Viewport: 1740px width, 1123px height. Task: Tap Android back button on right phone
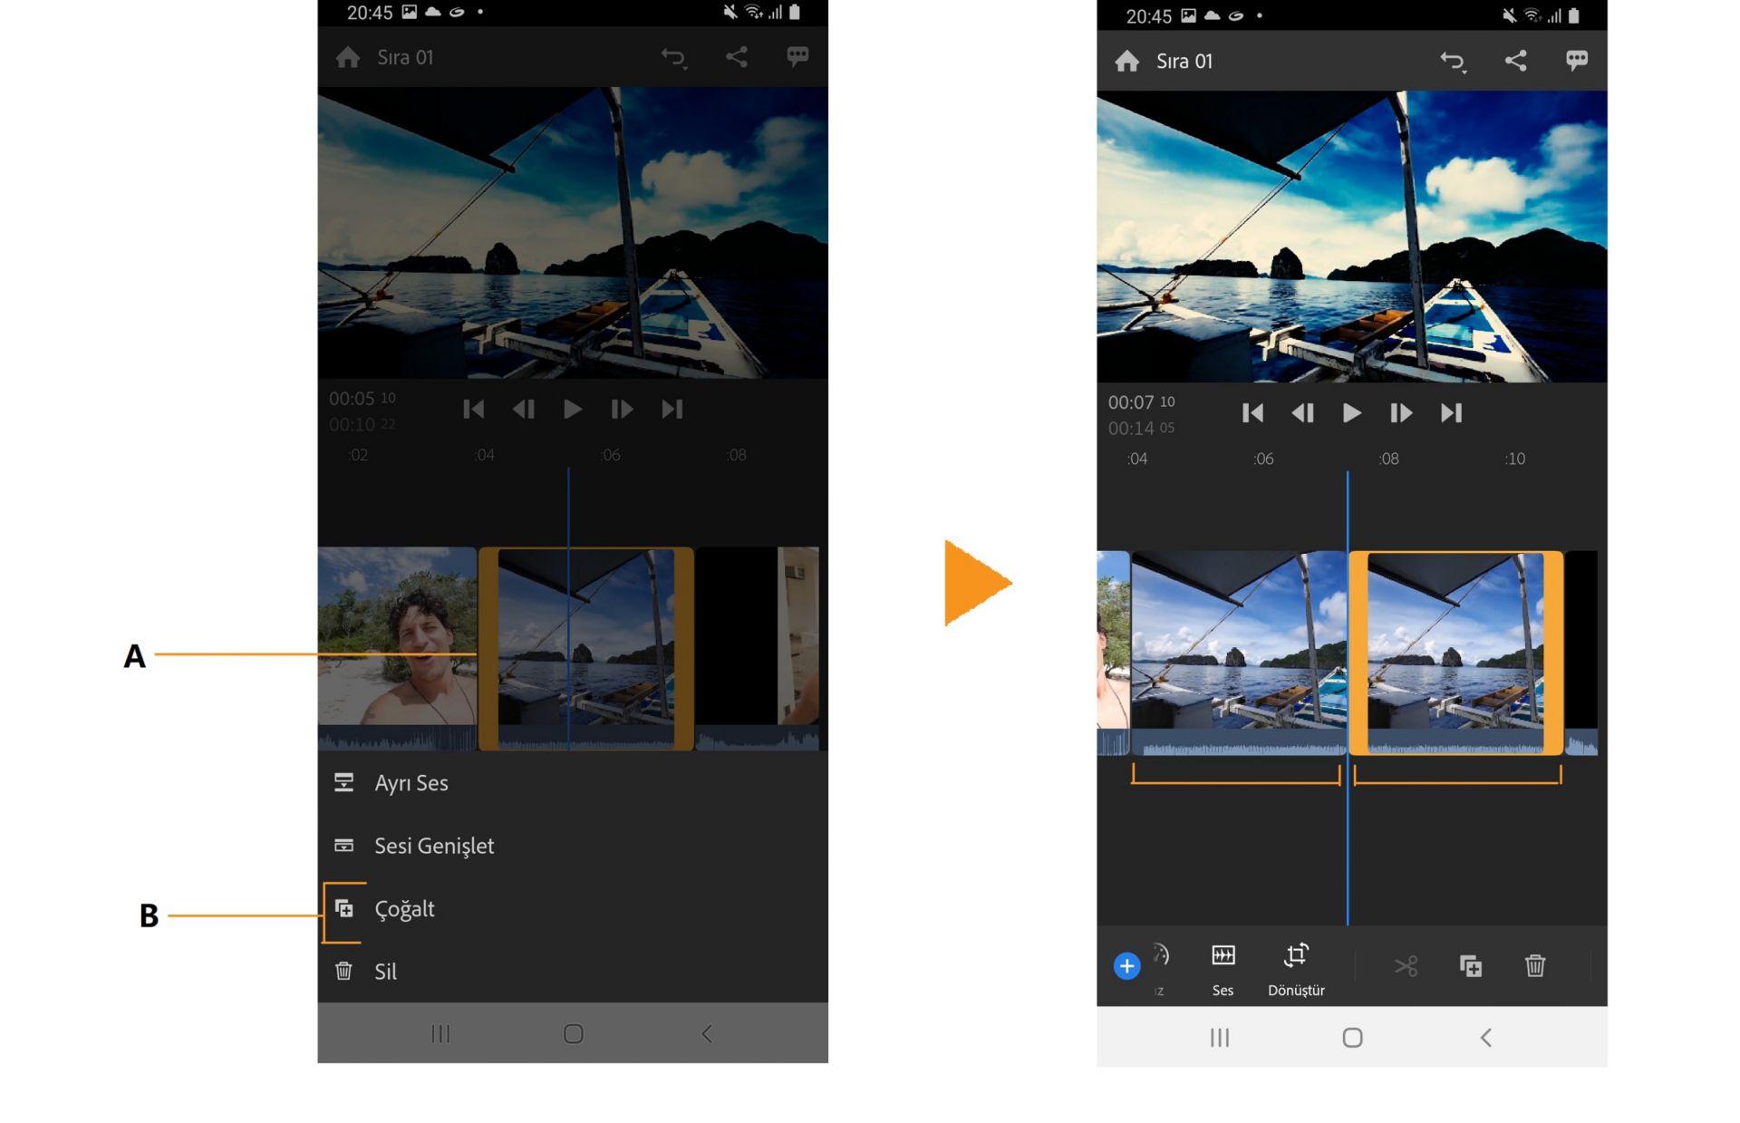point(1484,1038)
